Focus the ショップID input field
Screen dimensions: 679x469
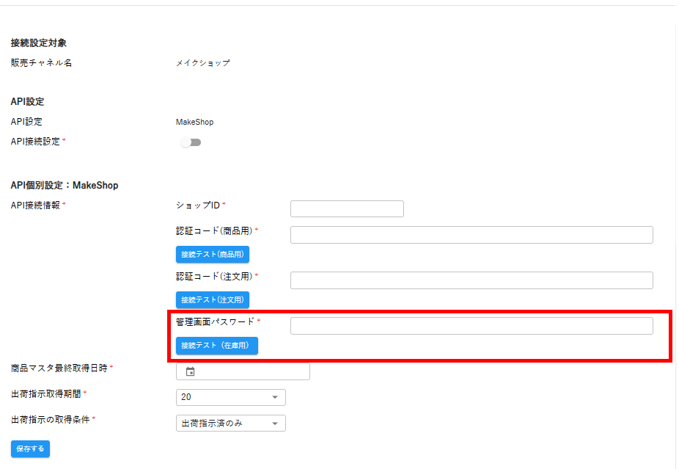(x=347, y=208)
